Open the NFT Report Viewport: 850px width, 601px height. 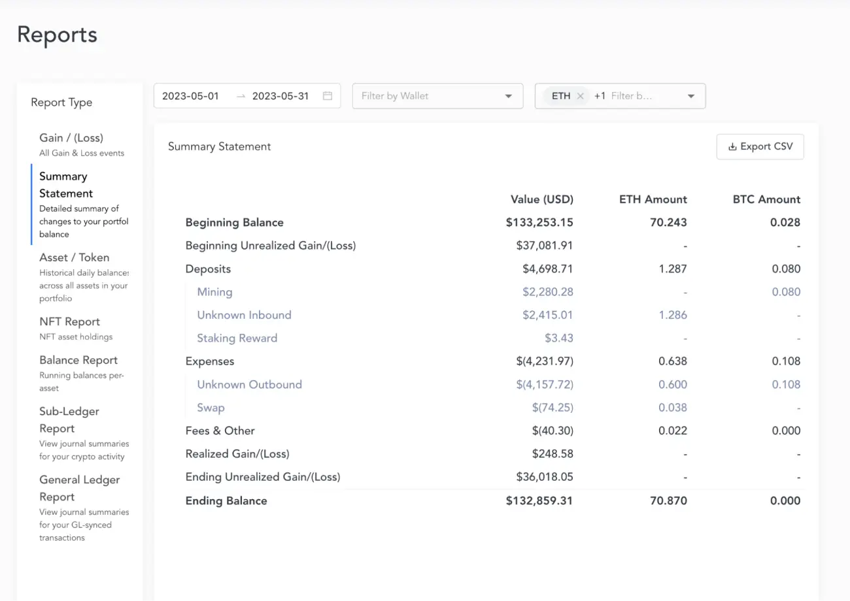69,321
